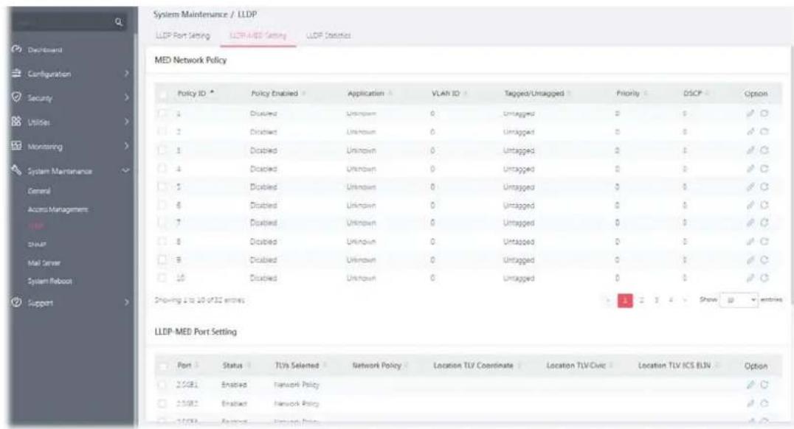
Task: Reset Policy ID 1 with refresh icon
Action: pyautogui.click(x=764, y=114)
